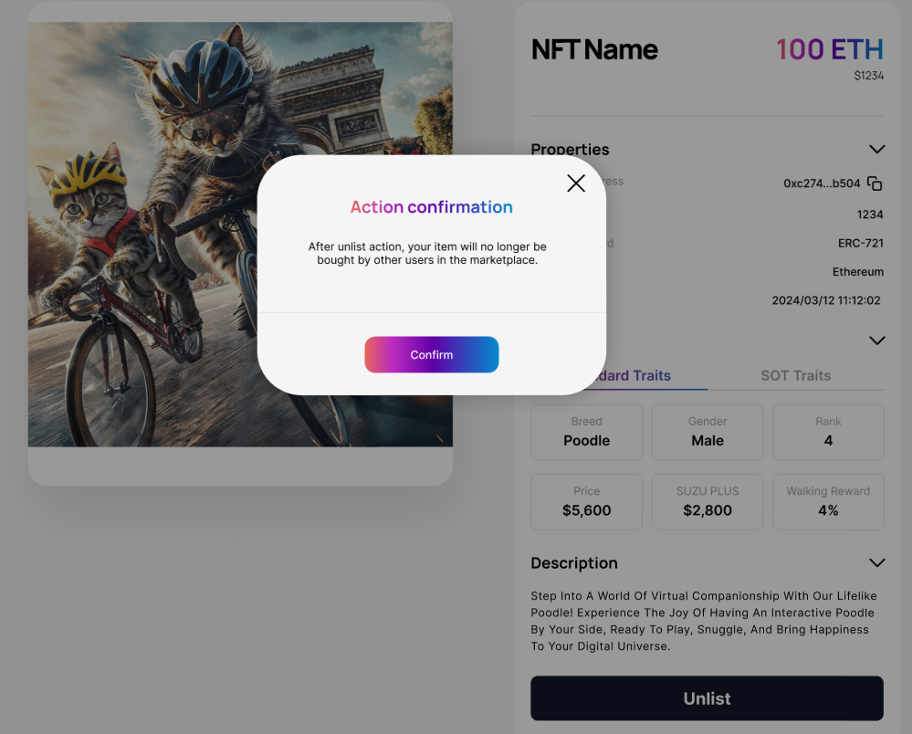Copy the contract address

coord(875,183)
